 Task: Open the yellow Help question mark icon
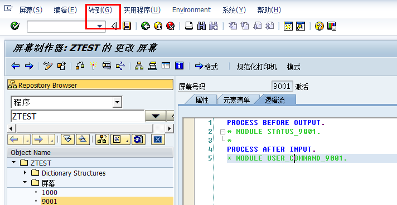319,26
